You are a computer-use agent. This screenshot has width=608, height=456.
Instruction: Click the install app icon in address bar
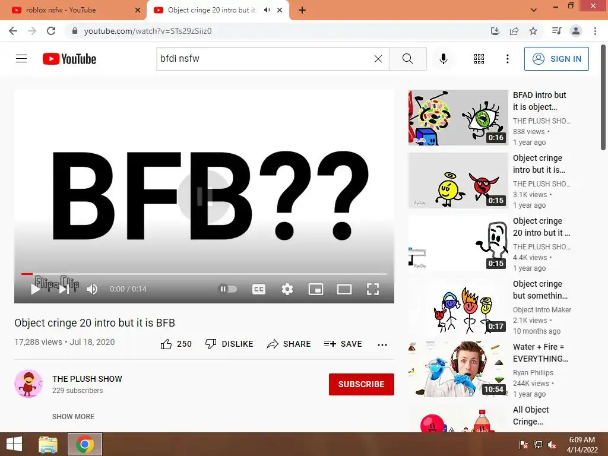pos(495,31)
